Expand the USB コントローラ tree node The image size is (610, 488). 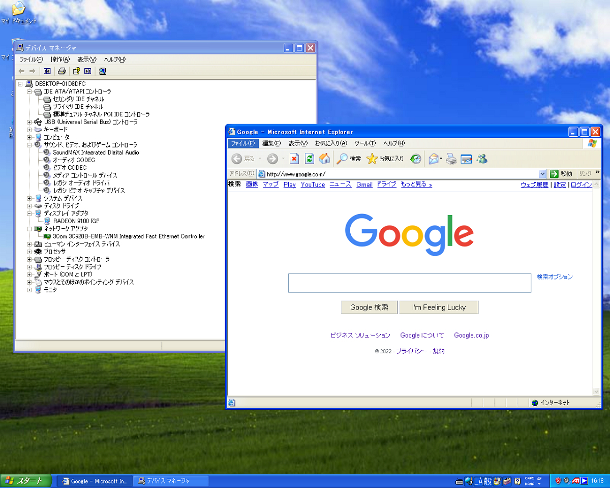pos(29,122)
